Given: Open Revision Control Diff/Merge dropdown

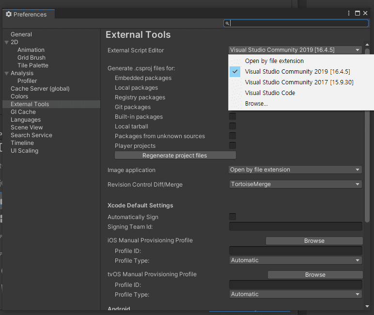Looking at the screenshot, I should 296,184.
